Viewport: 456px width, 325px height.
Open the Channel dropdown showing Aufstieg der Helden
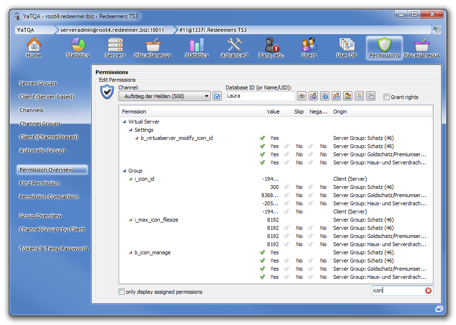coord(207,96)
